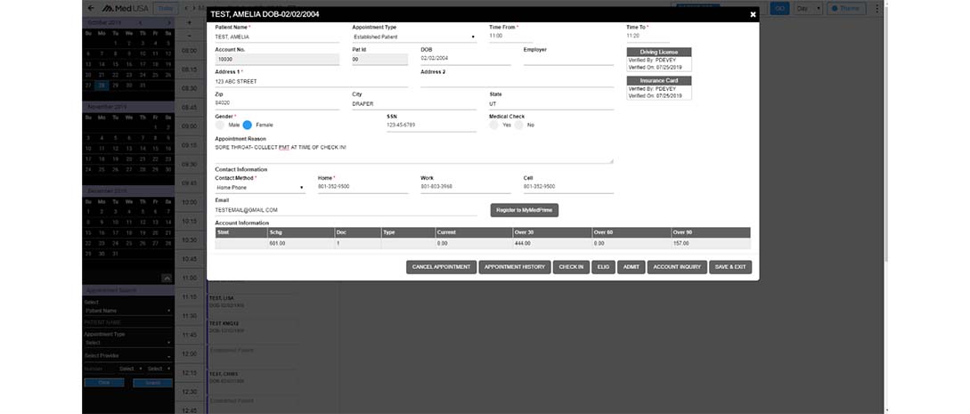Click the Time From field
This screenshot has height=414, width=970.
click(510, 37)
